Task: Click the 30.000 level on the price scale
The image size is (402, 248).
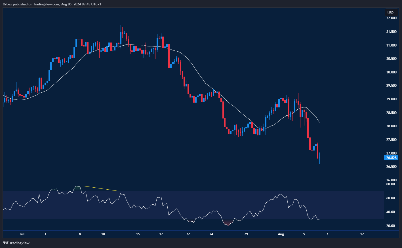Action: 391,72
